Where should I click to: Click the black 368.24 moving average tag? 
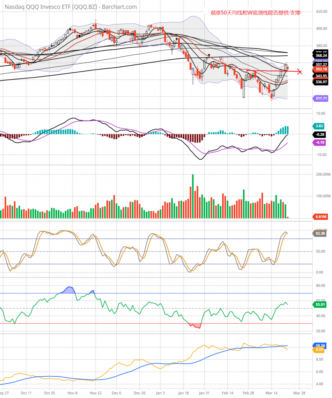(311, 56)
